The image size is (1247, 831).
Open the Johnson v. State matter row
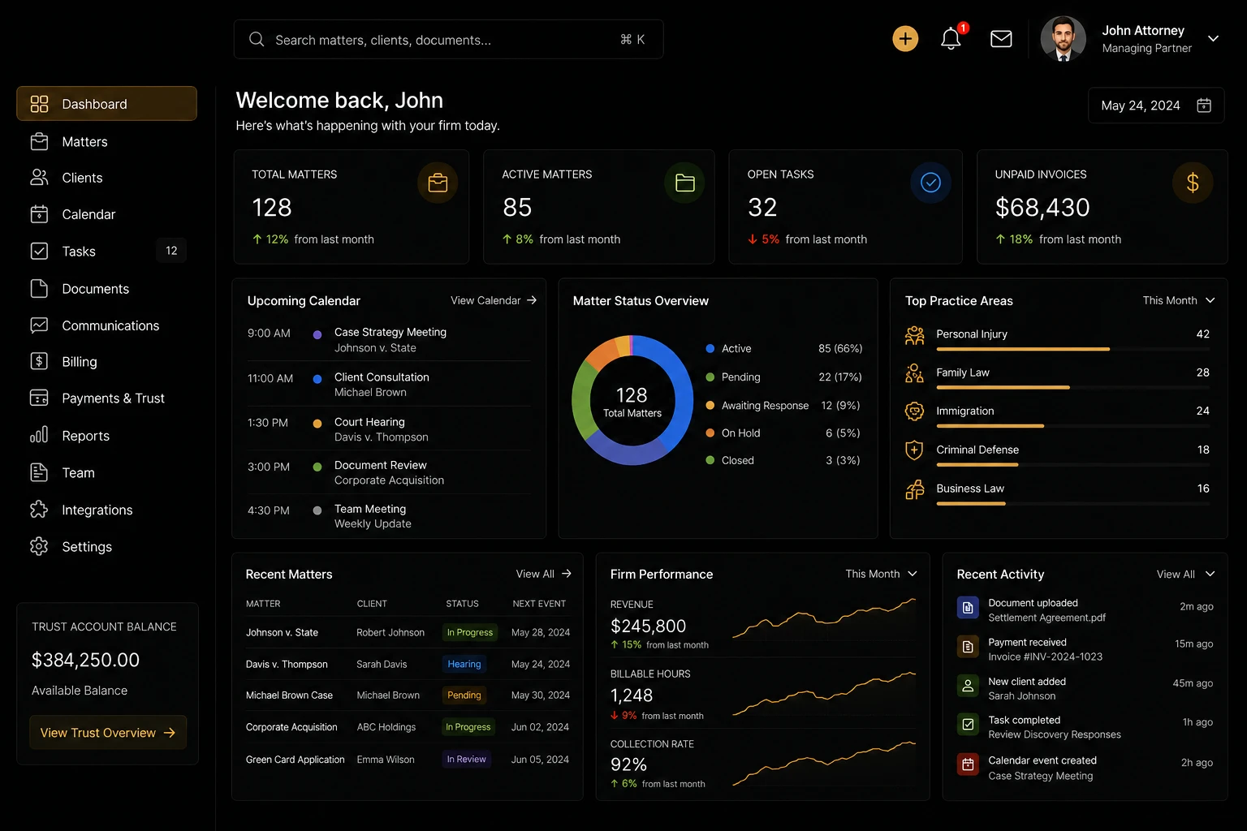[x=408, y=632]
